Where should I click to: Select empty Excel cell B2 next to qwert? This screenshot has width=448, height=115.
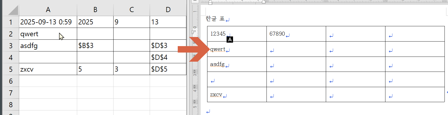click(95, 34)
